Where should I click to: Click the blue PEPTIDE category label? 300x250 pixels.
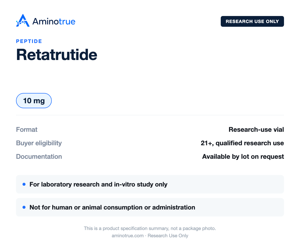point(29,41)
